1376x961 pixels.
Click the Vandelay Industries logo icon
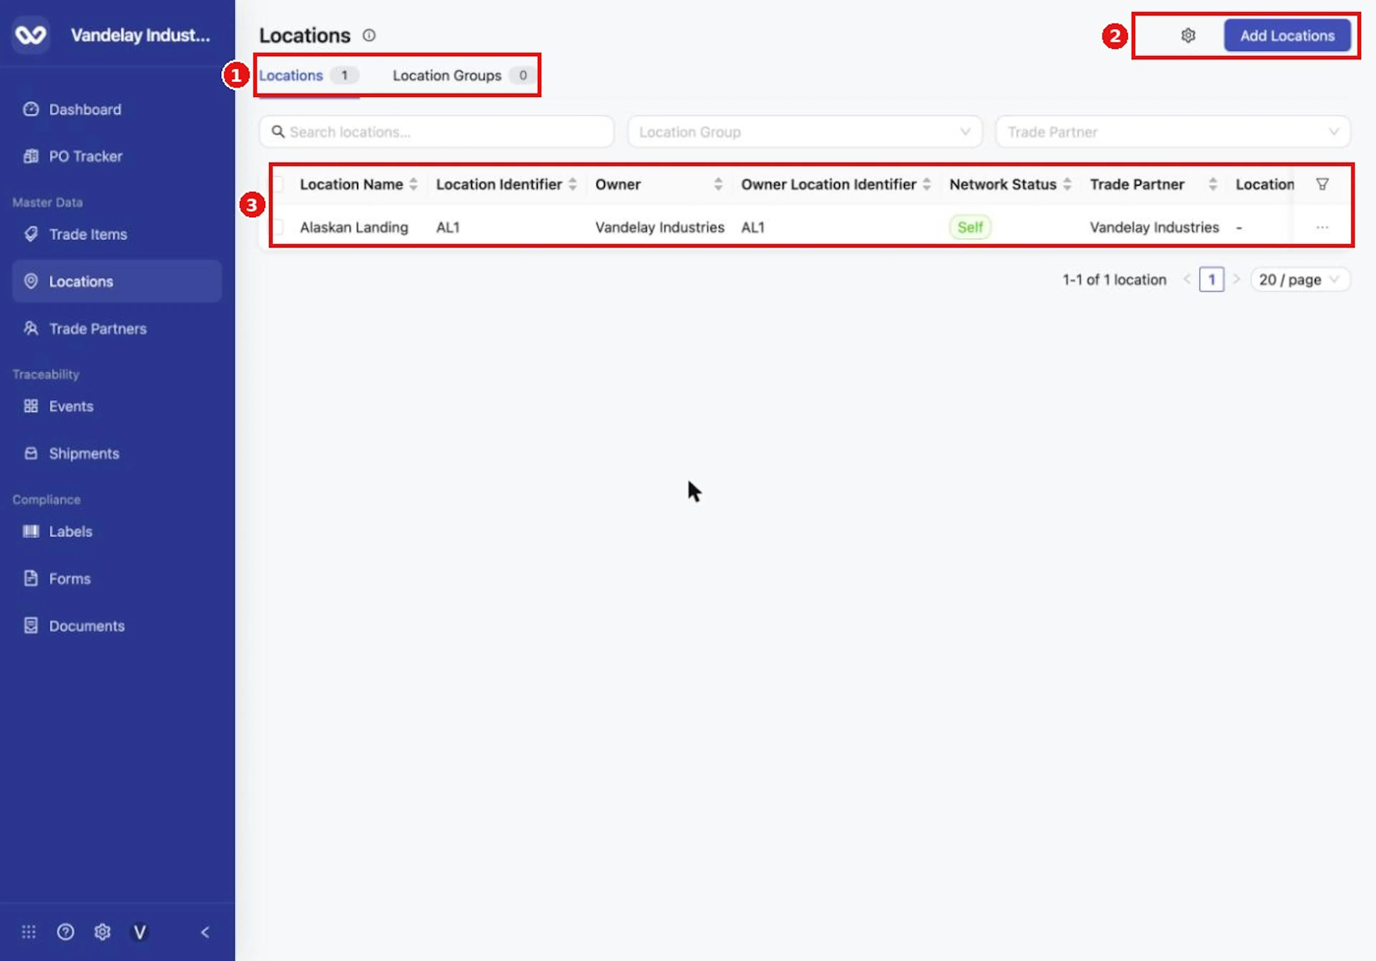pos(30,35)
